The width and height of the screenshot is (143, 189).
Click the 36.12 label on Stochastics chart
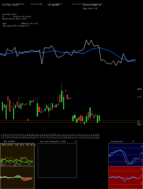(x=139, y=158)
